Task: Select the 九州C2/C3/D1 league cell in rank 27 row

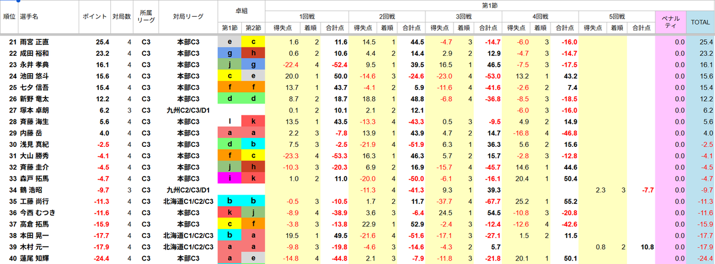Action: click(x=188, y=110)
